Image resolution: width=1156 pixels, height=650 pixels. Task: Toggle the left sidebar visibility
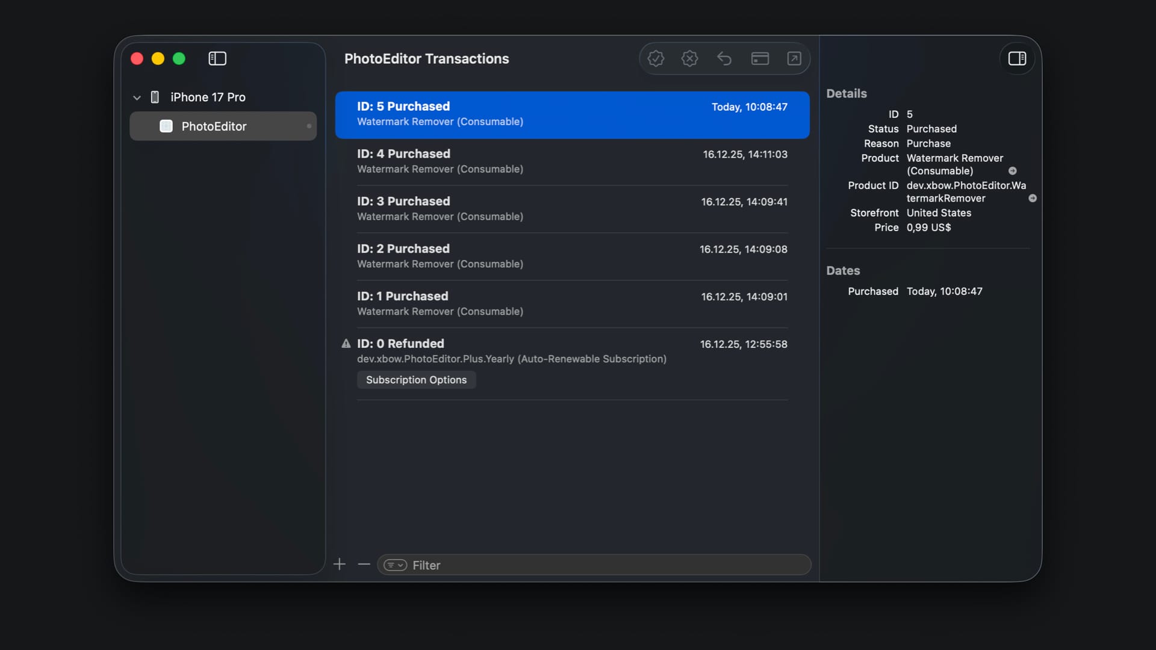[x=217, y=58]
